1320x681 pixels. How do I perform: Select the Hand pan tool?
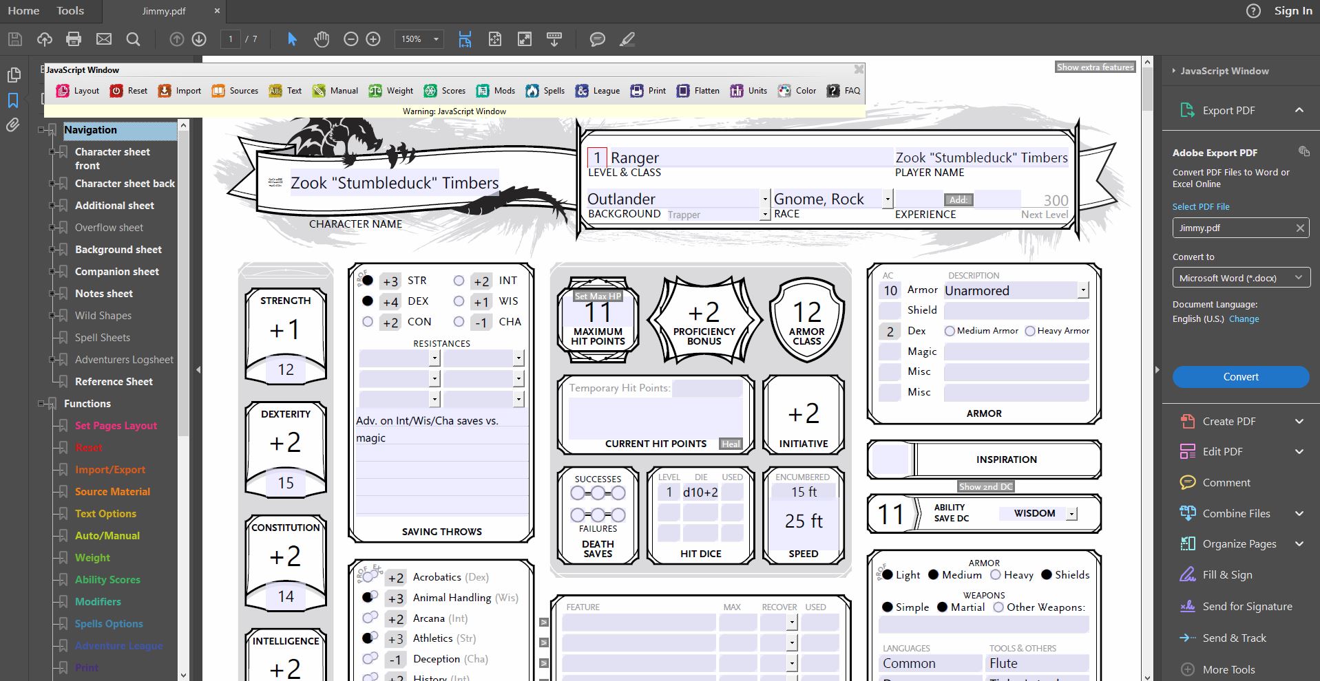[x=322, y=39]
